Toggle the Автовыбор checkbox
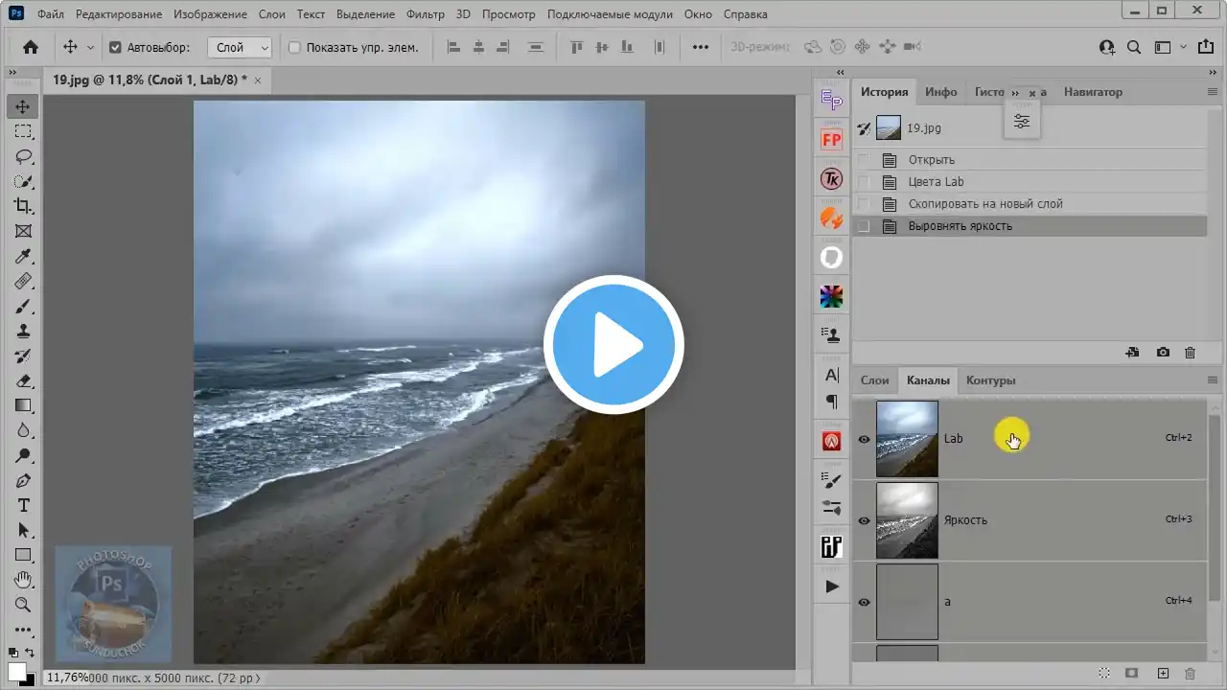The width and height of the screenshot is (1227, 690). [115, 48]
